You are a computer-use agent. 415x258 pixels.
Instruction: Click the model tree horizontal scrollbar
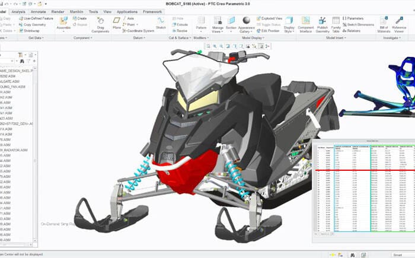[x=17, y=244]
